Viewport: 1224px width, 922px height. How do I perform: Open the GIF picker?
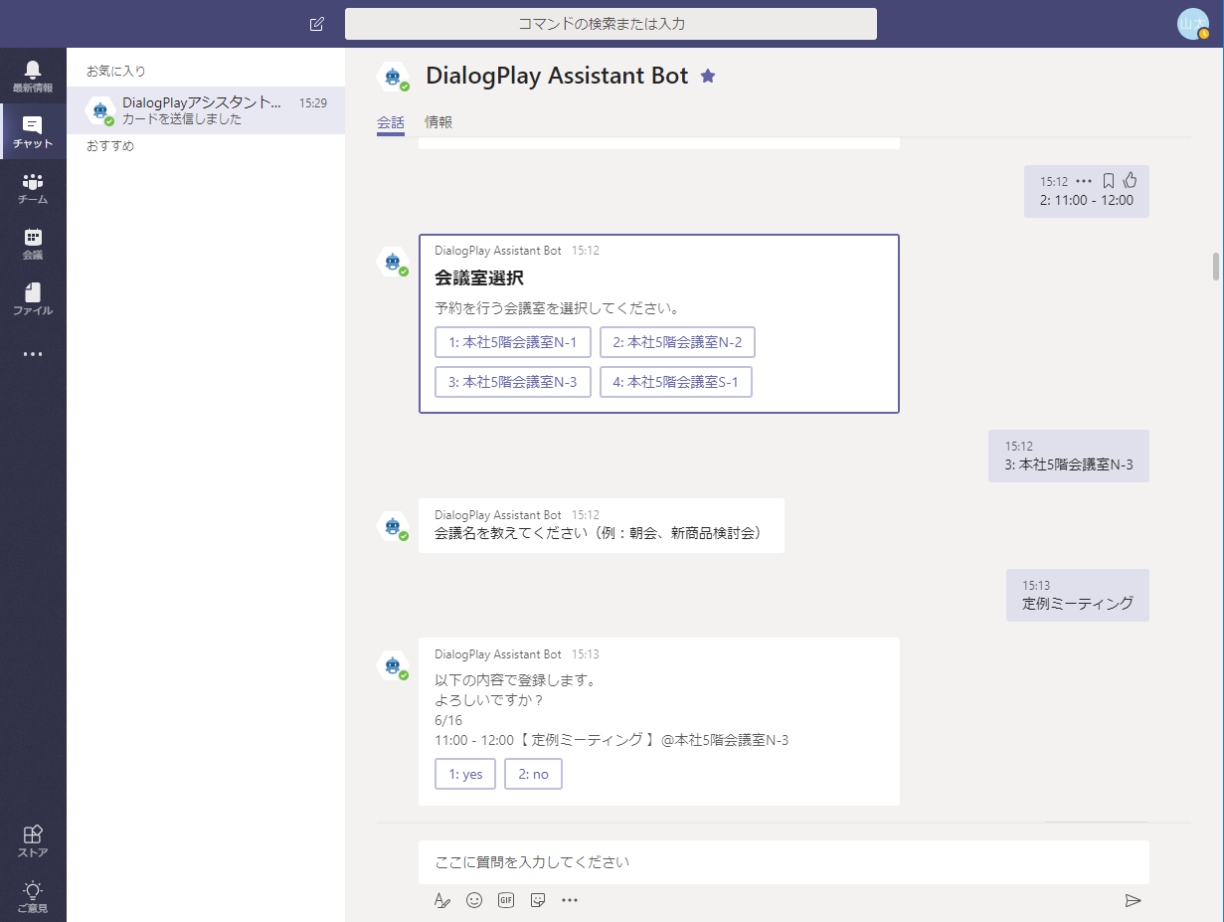point(506,900)
